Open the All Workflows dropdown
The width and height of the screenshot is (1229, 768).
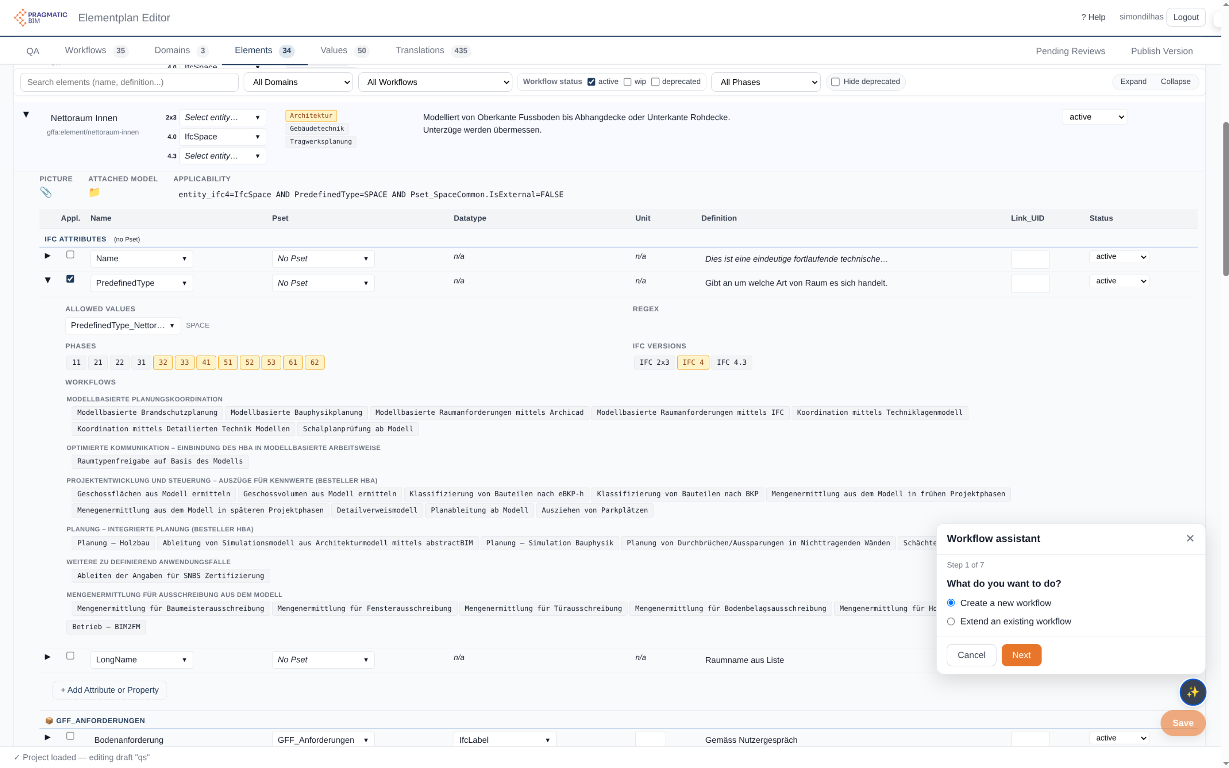[435, 82]
